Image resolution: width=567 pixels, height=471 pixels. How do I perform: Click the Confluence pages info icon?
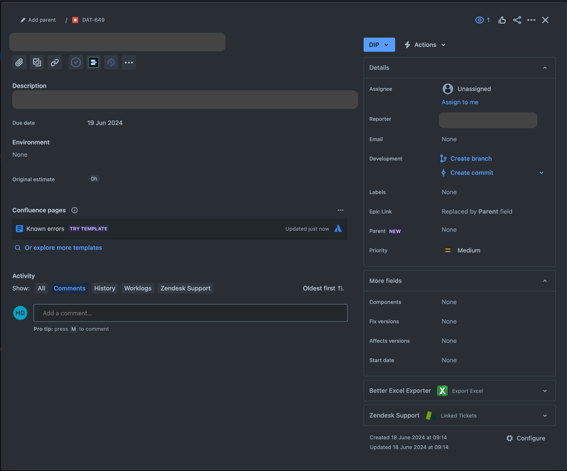tap(74, 211)
